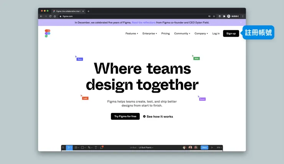Viewport: 284px width, 164px height.
Task: Click the browser forward arrow
Action: tap(46, 16)
